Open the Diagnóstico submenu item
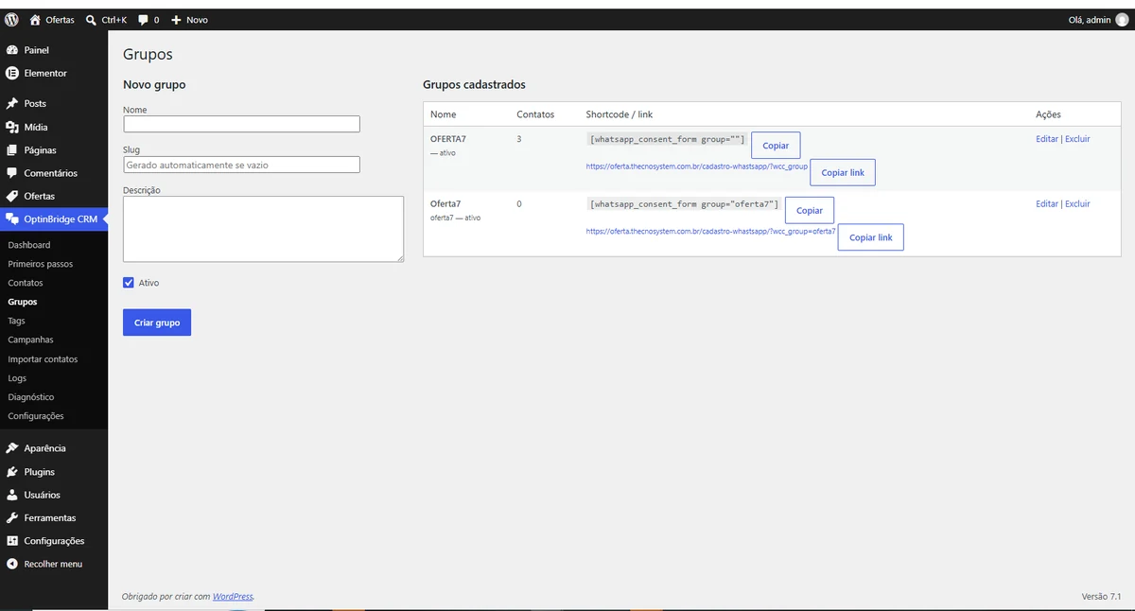The height and width of the screenshot is (611, 1135). click(31, 397)
